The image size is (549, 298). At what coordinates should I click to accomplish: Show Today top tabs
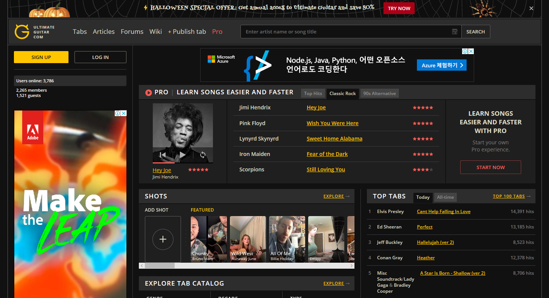click(x=423, y=197)
